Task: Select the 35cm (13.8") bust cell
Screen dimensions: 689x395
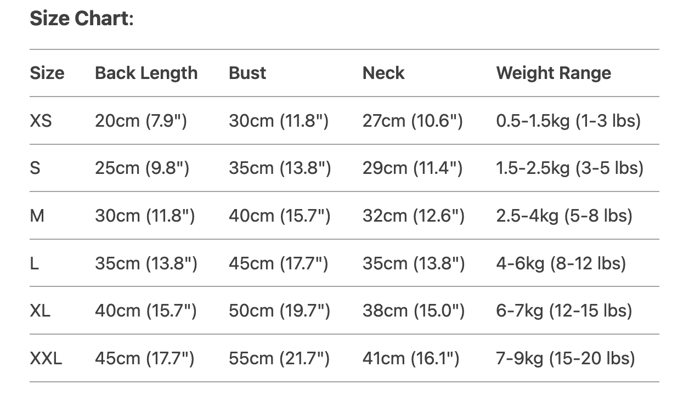Action: click(280, 168)
